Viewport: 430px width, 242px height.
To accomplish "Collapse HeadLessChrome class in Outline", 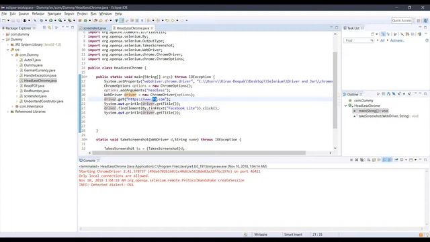I will pyautogui.click(x=346, y=106).
